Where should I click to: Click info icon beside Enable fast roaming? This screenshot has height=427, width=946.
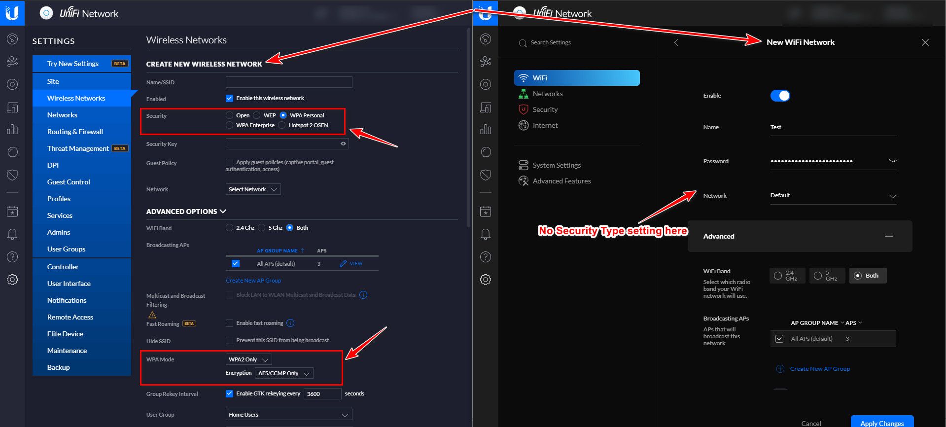(x=290, y=323)
